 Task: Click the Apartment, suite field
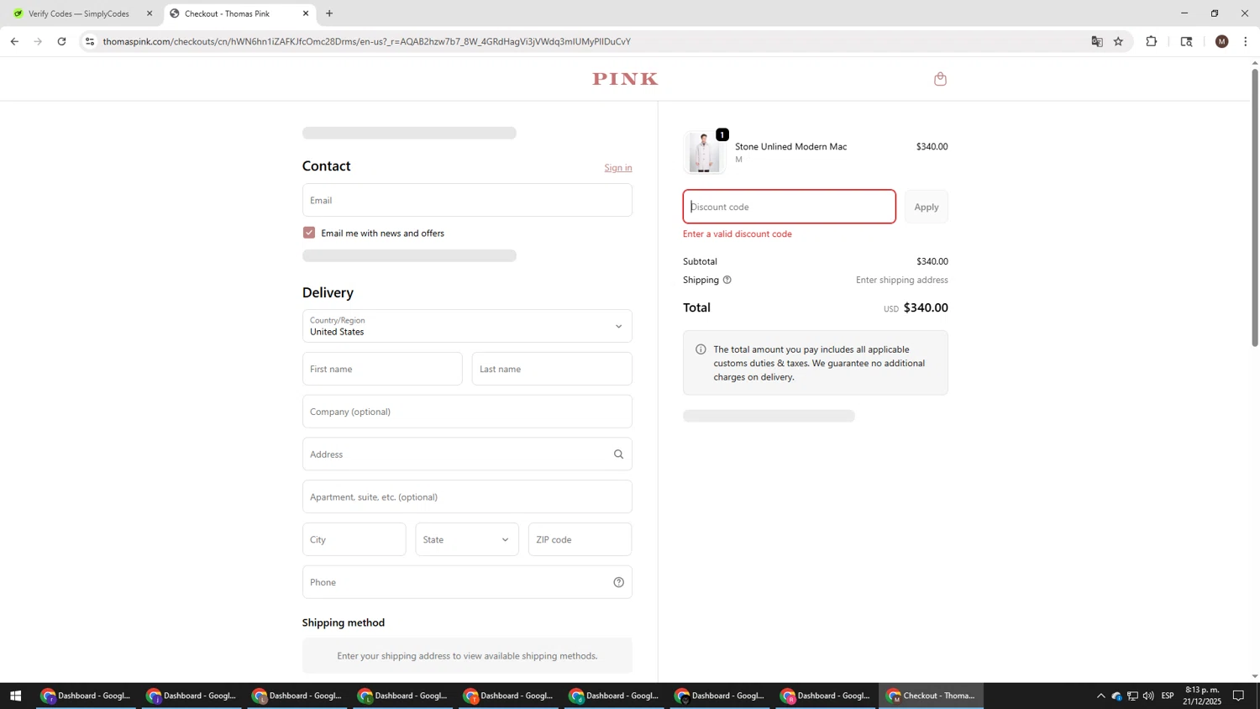click(467, 496)
